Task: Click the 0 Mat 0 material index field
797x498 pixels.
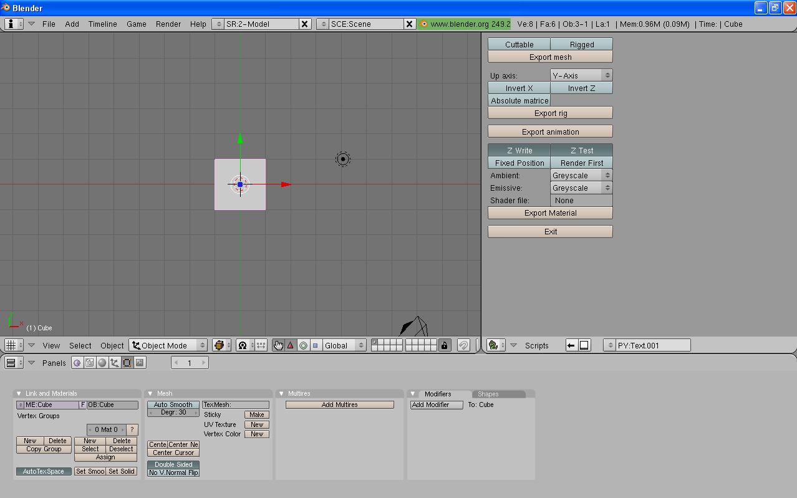Action: click(x=106, y=429)
